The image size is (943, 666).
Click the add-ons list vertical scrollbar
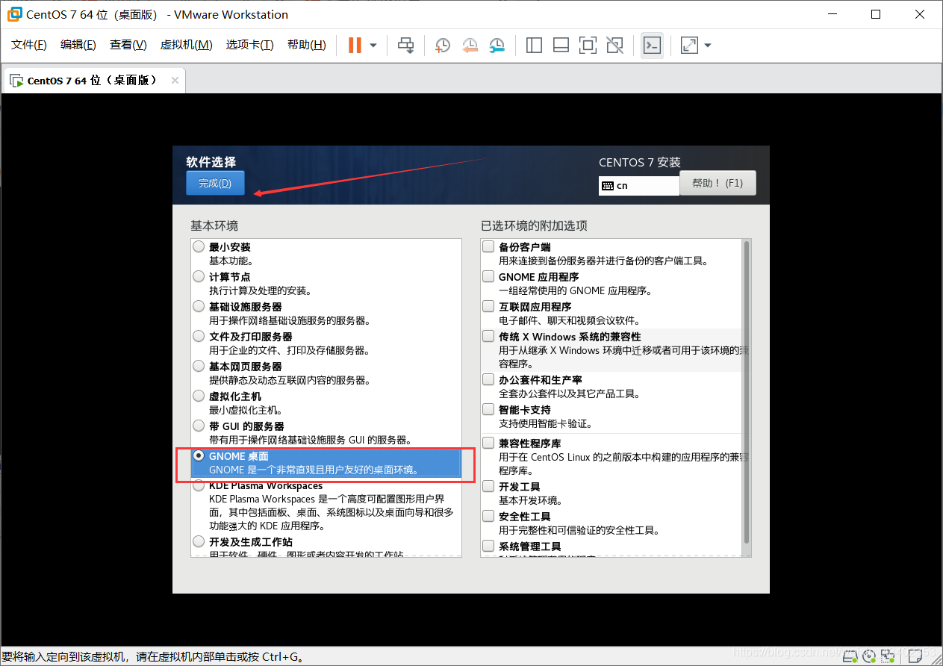(x=747, y=398)
